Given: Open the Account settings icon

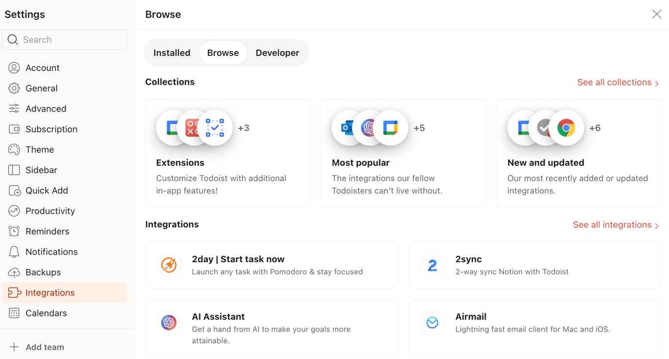Looking at the screenshot, I should coord(14,68).
